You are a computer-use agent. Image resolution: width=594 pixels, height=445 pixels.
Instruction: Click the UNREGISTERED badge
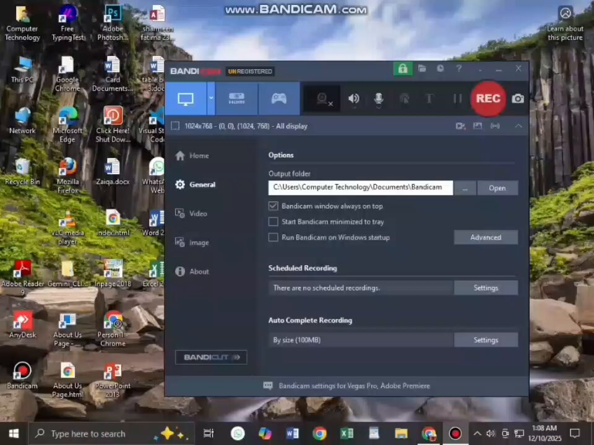250,71
